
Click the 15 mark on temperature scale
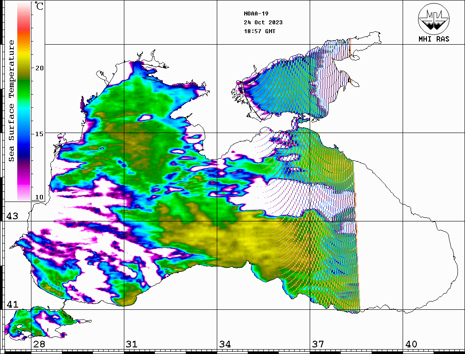pos(39,134)
